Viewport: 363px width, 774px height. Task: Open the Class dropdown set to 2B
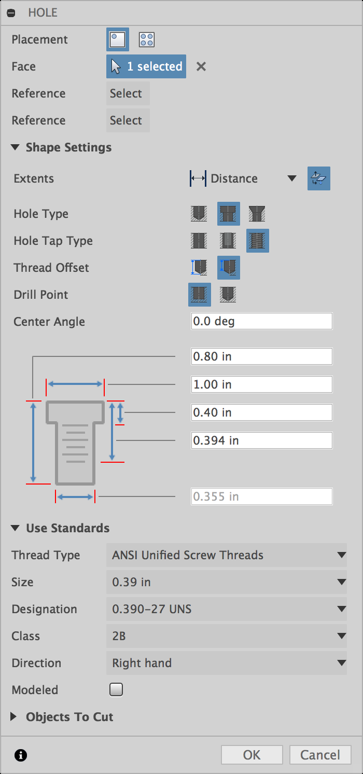(227, 636)
